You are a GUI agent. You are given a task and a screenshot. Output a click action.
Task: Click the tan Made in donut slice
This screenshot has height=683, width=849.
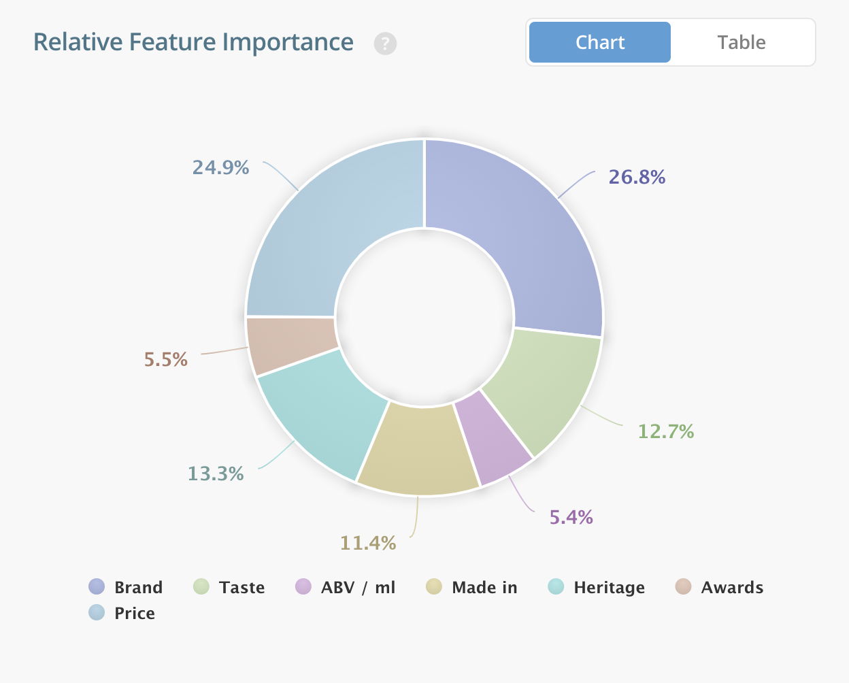coord(420,450)
